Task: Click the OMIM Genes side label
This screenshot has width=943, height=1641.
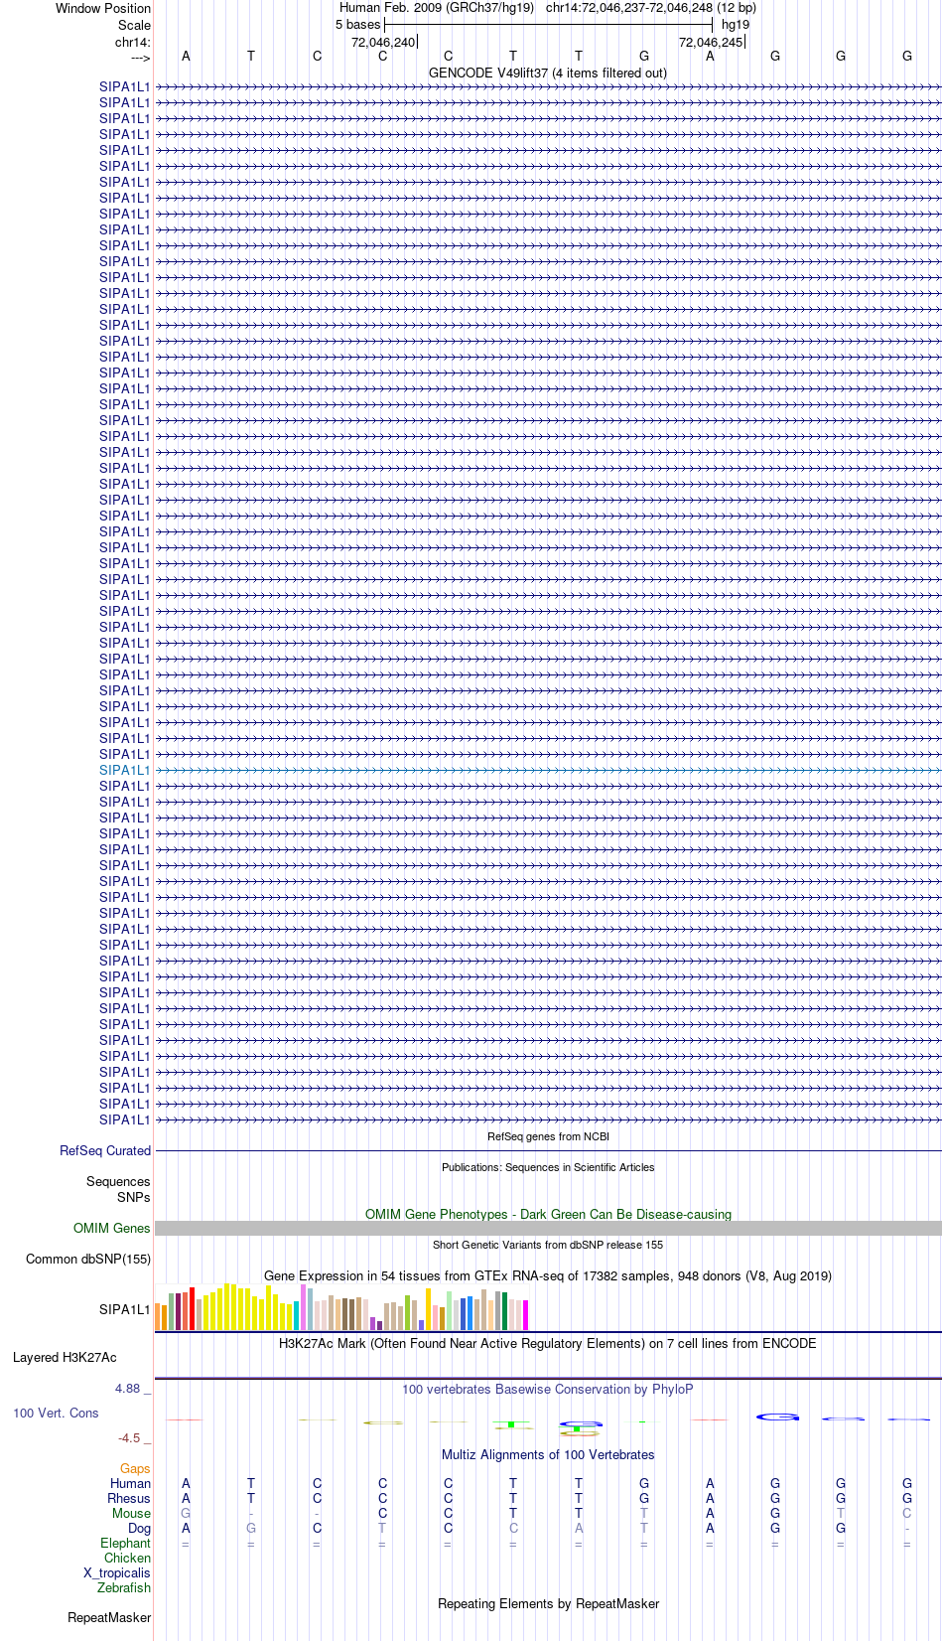Action: point(112,1228)
